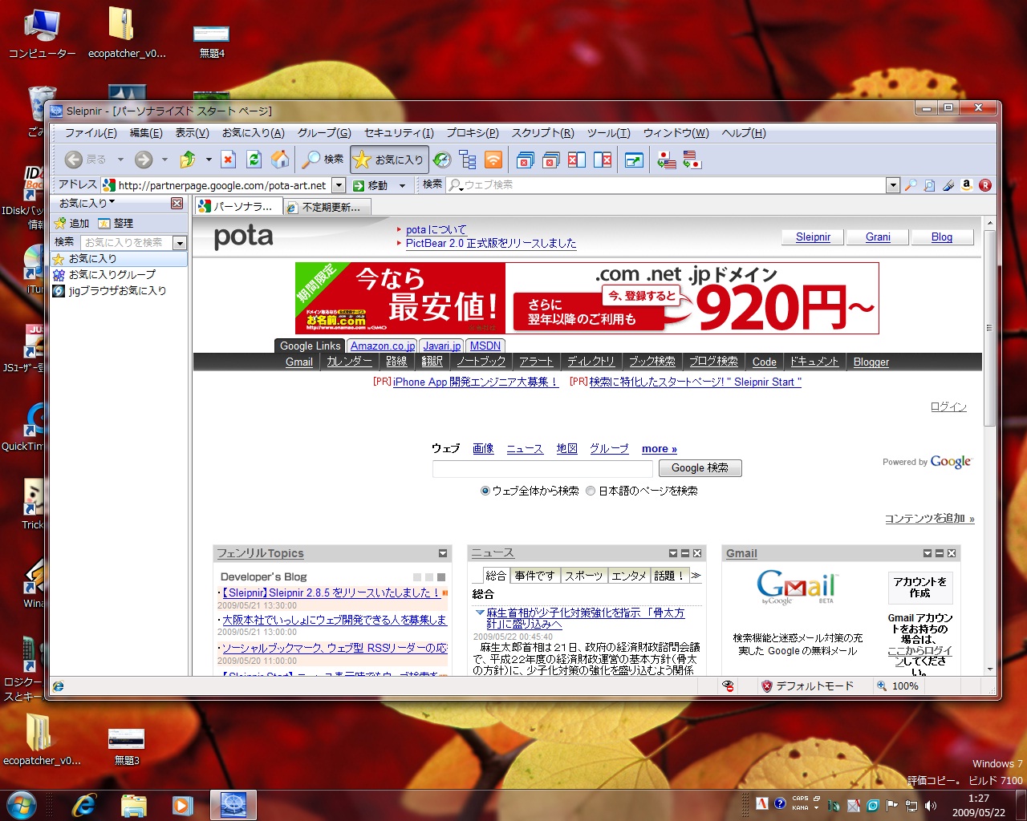Image resolution: width=1027 pixels, height=821 pixels.
Task: Select ウェブ全体から検索 radio button
Action: point(485,491)
